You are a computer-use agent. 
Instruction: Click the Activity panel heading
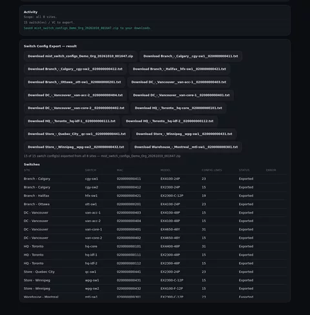30,12
